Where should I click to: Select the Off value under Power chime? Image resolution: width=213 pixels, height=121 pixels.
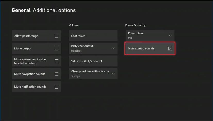130,38
